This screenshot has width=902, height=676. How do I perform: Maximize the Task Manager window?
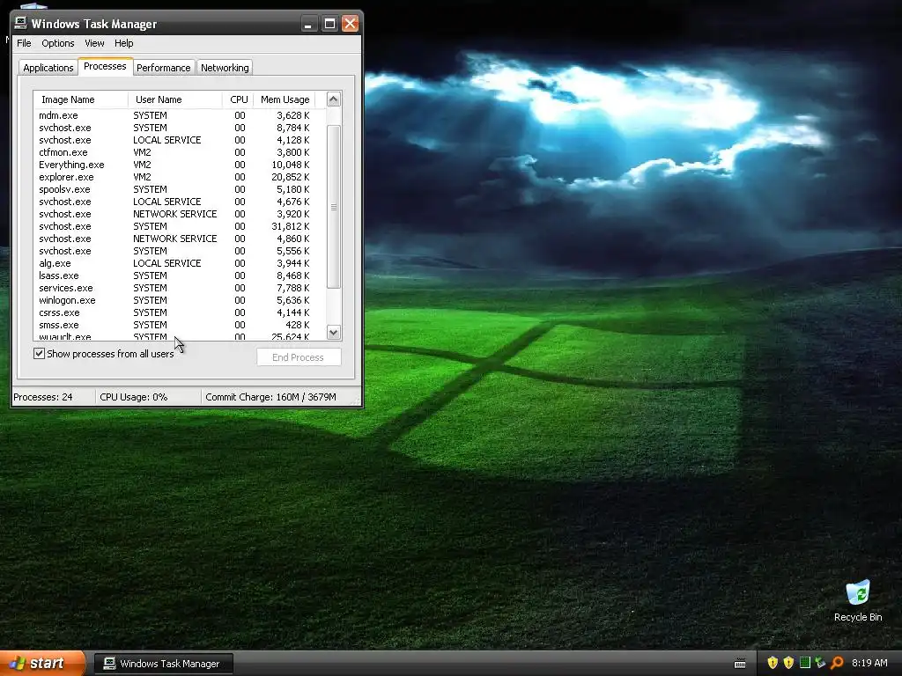click(329, 24)
